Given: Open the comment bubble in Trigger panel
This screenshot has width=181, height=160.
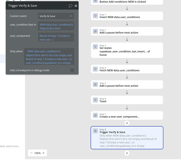Looking at the screenshot, I should click(x=70, y=6).
